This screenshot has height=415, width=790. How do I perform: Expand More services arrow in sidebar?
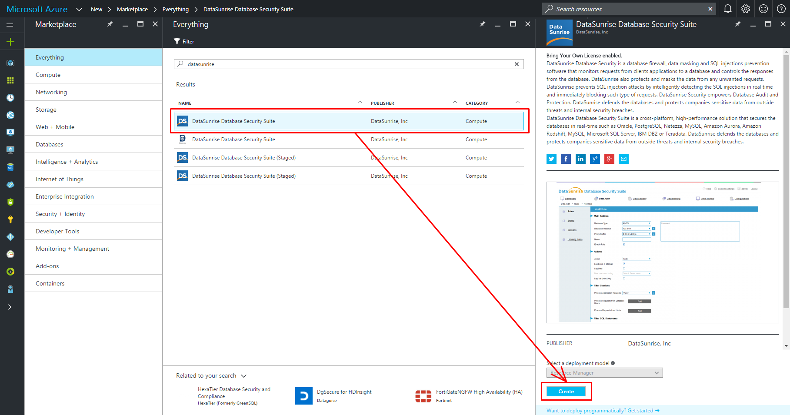click(x=10, y=307)
